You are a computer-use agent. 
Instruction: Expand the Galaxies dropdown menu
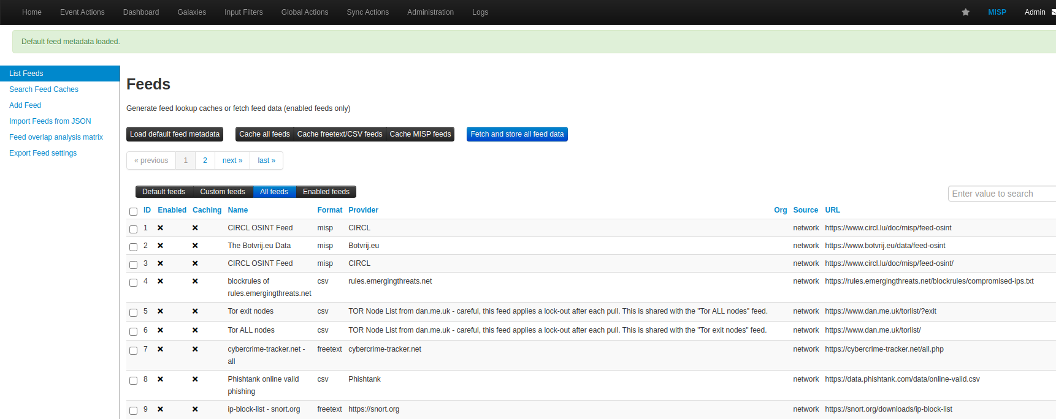[192, 12]
